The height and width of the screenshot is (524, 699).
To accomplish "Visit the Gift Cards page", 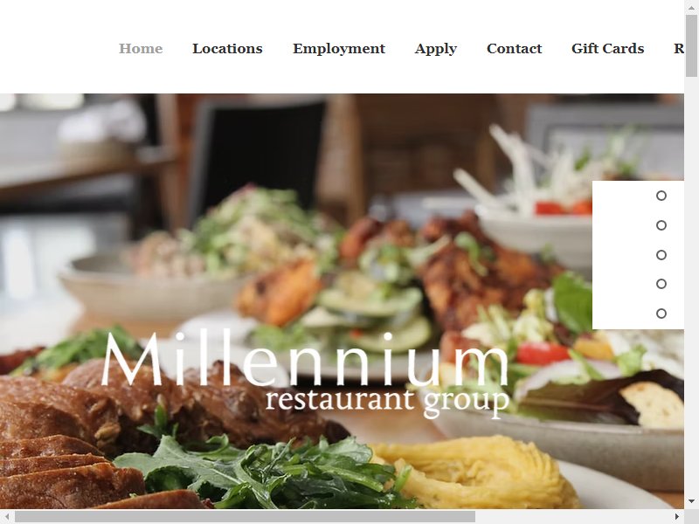I will coord(607,48).
